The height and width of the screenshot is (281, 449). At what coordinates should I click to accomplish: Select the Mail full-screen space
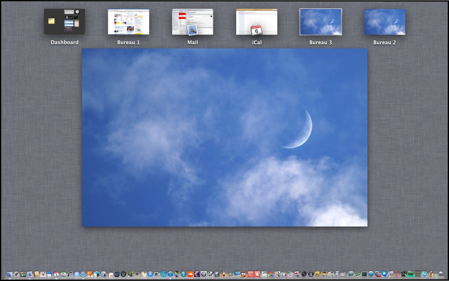coord(192,22)
